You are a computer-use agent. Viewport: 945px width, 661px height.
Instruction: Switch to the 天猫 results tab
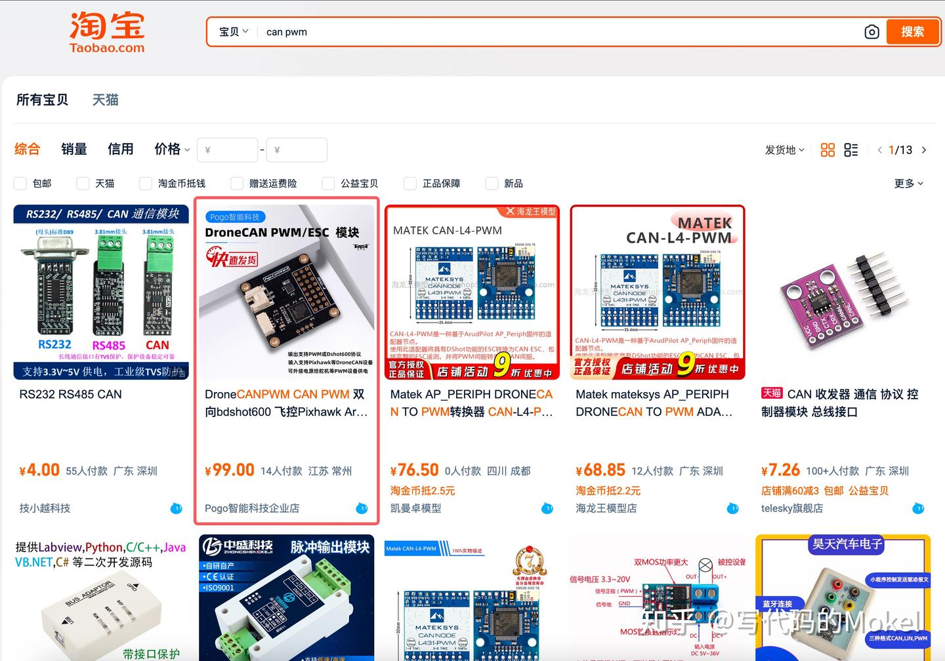click(105, 100)
